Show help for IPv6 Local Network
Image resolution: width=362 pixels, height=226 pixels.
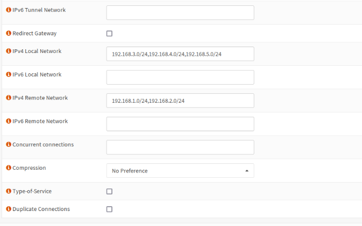(x=9, y=74)
